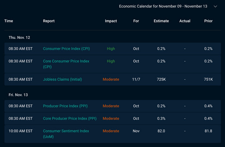Expand the economic calendar week dropdown chevron
Viewport: 225px width, 147px height.
click(x=215, y=7)
